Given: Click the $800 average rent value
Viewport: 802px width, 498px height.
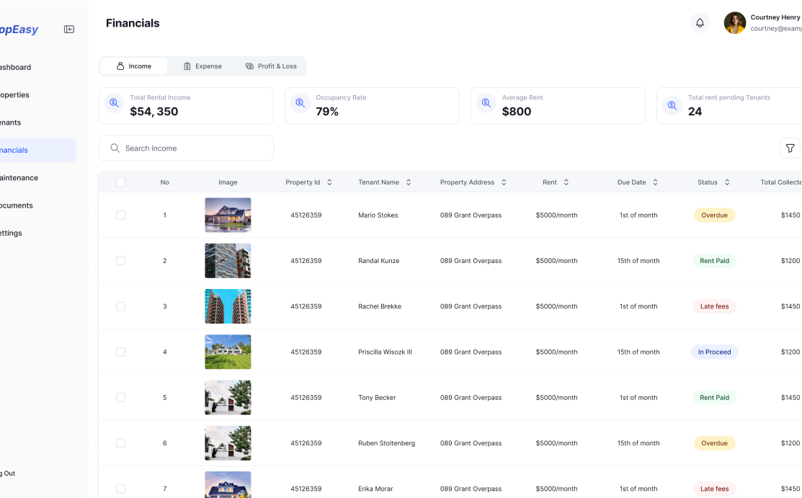Looking at the screenshot, I should coord(517,112).
